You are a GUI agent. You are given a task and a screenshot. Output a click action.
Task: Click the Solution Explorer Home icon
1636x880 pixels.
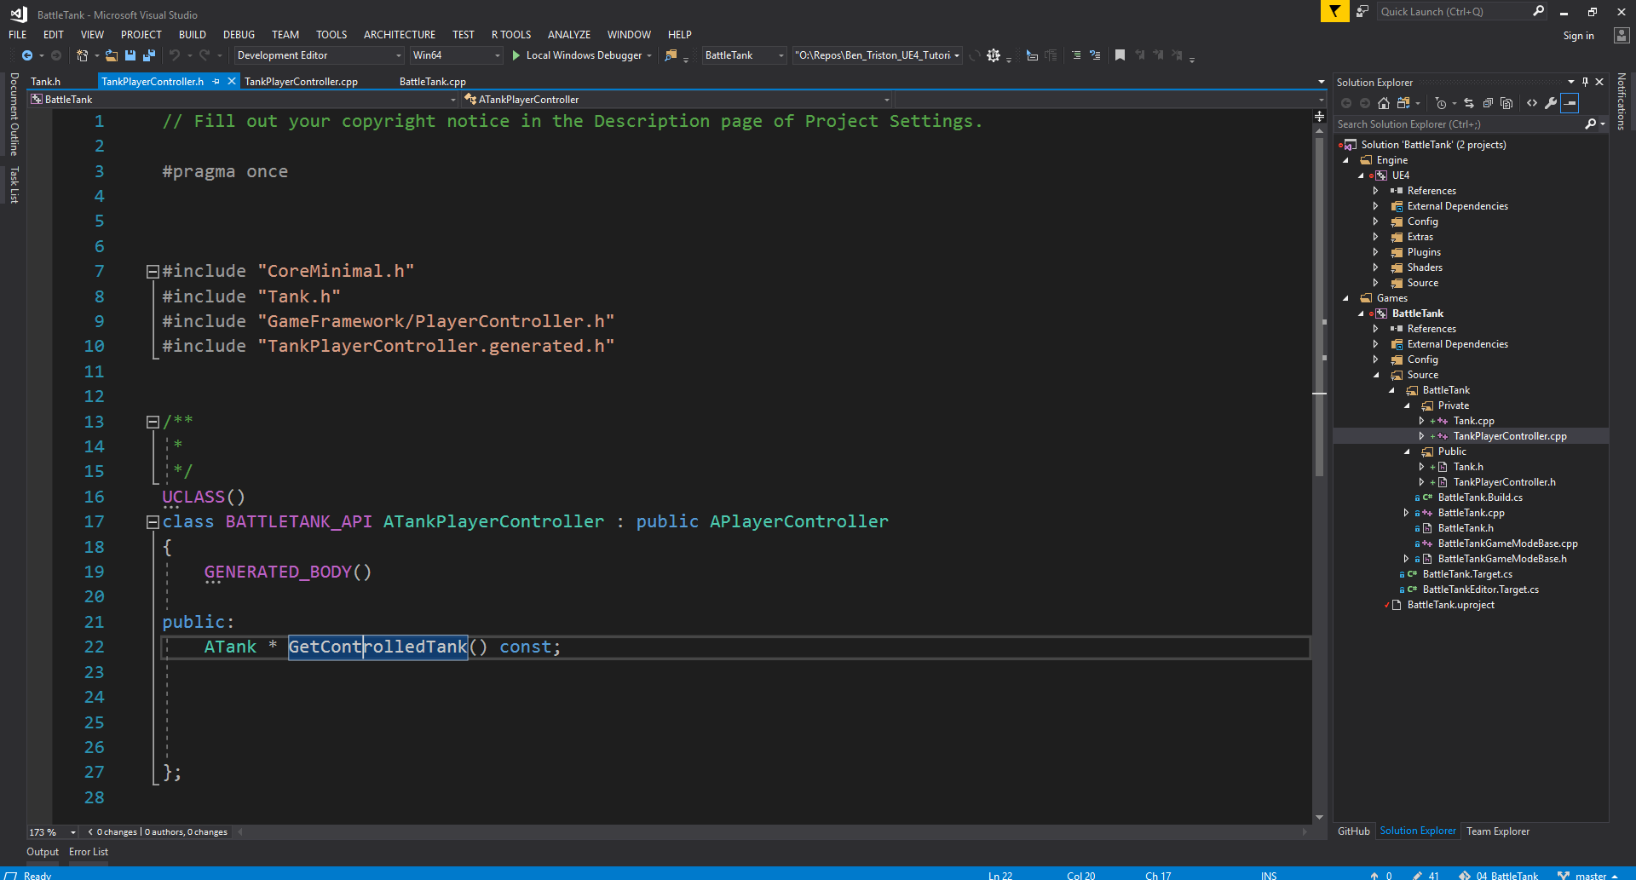coord(1384,103)
